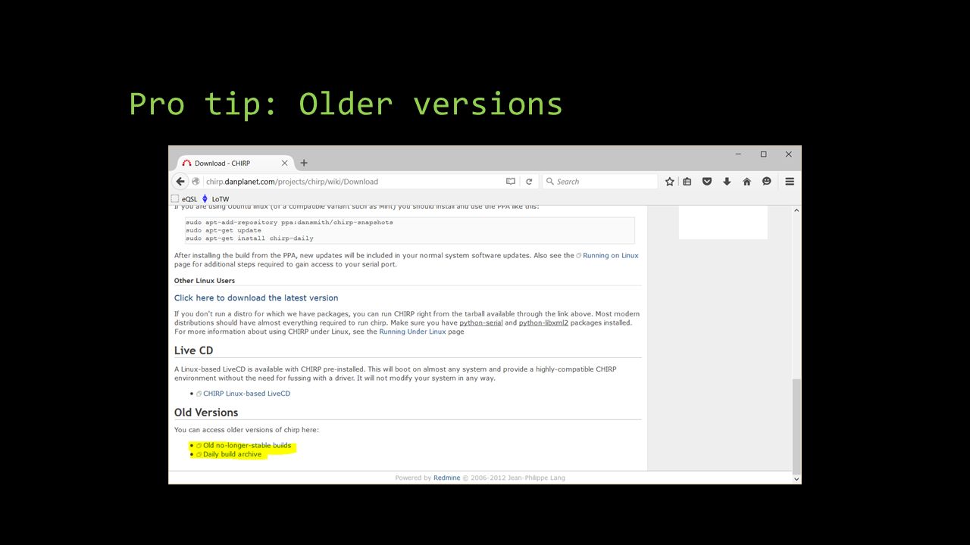Minimize the Firefox window

click(738, 154)
